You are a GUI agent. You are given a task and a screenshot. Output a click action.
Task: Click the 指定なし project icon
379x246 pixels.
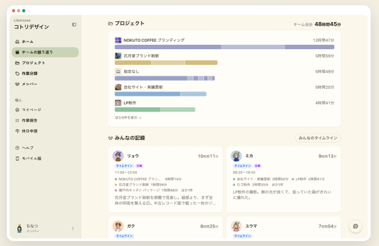pyautogui.click(x=118, y=71)
